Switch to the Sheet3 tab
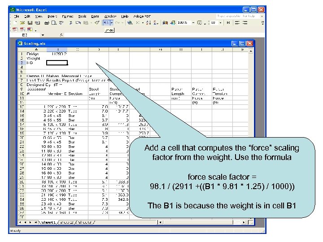Screen dimensions: 323x242 (x=85, y=222)
